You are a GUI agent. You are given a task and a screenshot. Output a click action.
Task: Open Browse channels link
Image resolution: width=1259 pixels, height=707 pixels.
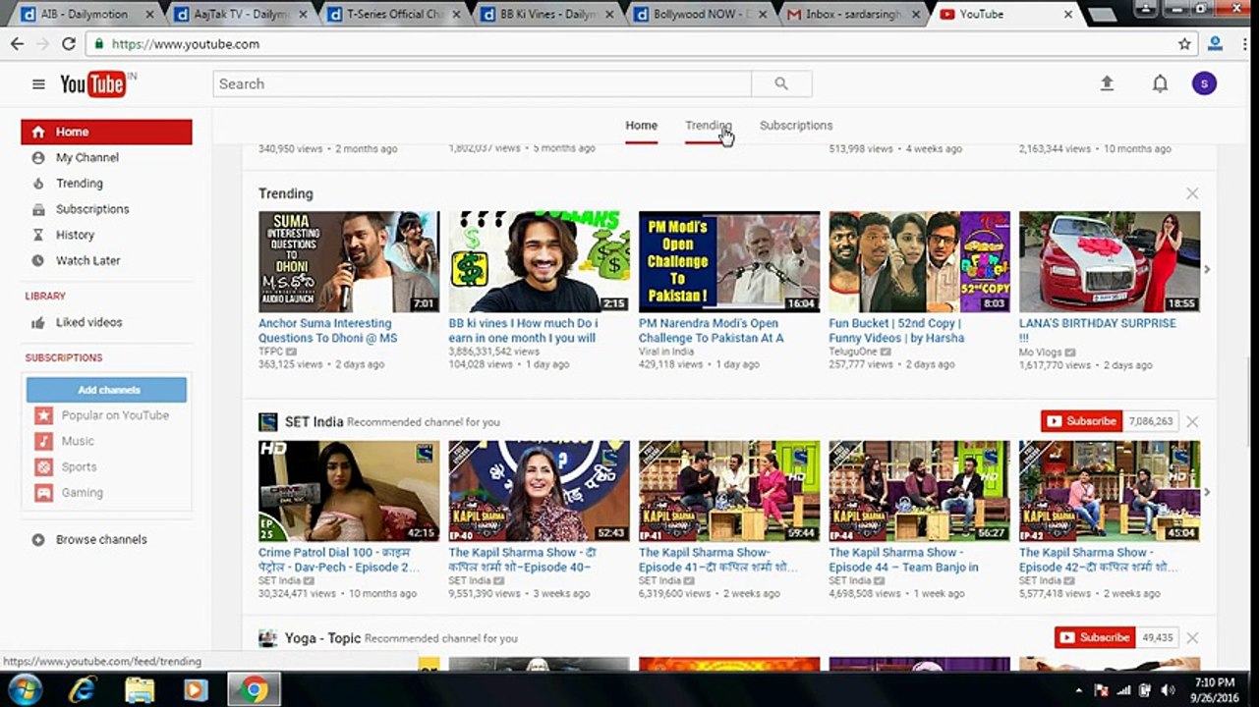(x=101, y=539)
